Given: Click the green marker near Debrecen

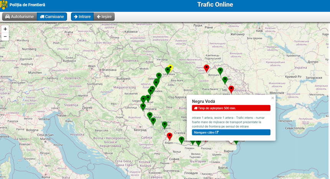Looking at the screenshot, I should 159,76.
